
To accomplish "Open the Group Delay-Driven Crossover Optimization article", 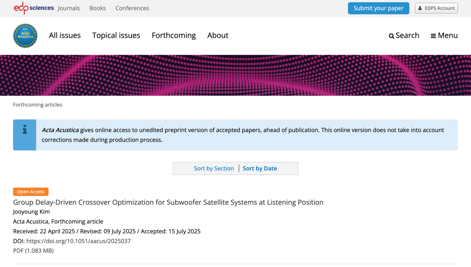I will pyautogui.click(x=168, y=203).
